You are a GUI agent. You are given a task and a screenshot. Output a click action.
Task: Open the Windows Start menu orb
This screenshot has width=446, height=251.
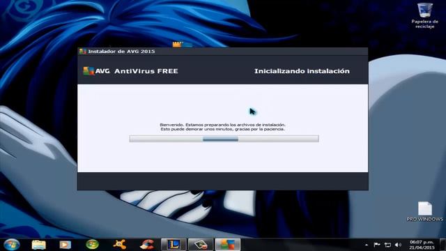point(12,245)
